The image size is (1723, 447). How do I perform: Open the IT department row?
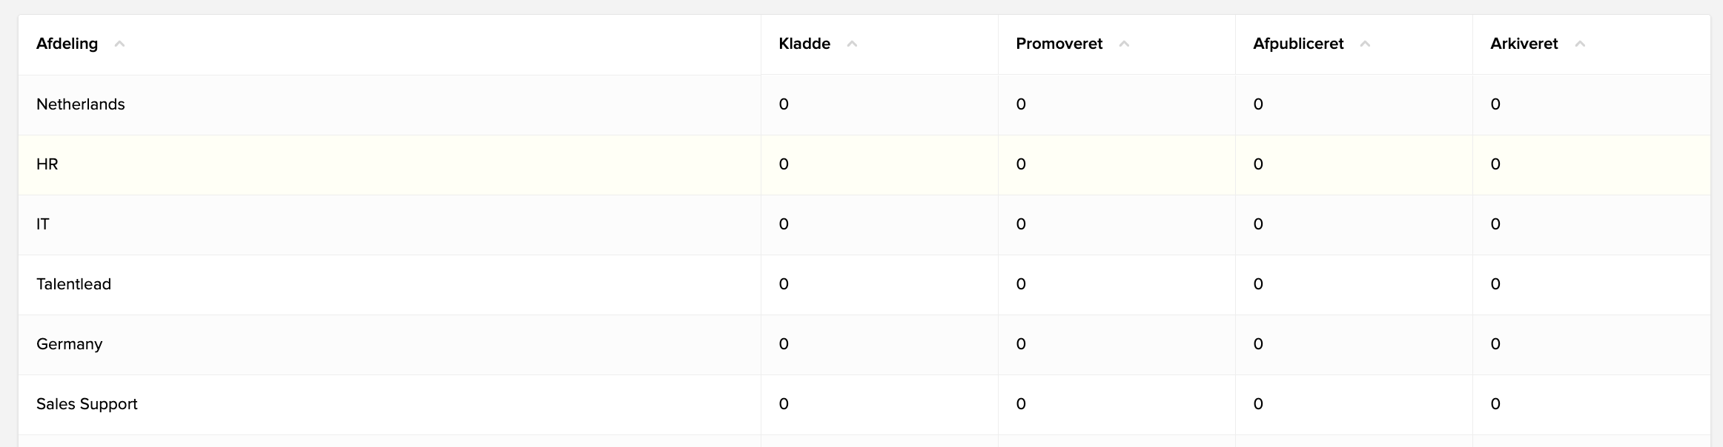(x=864, y=224)
